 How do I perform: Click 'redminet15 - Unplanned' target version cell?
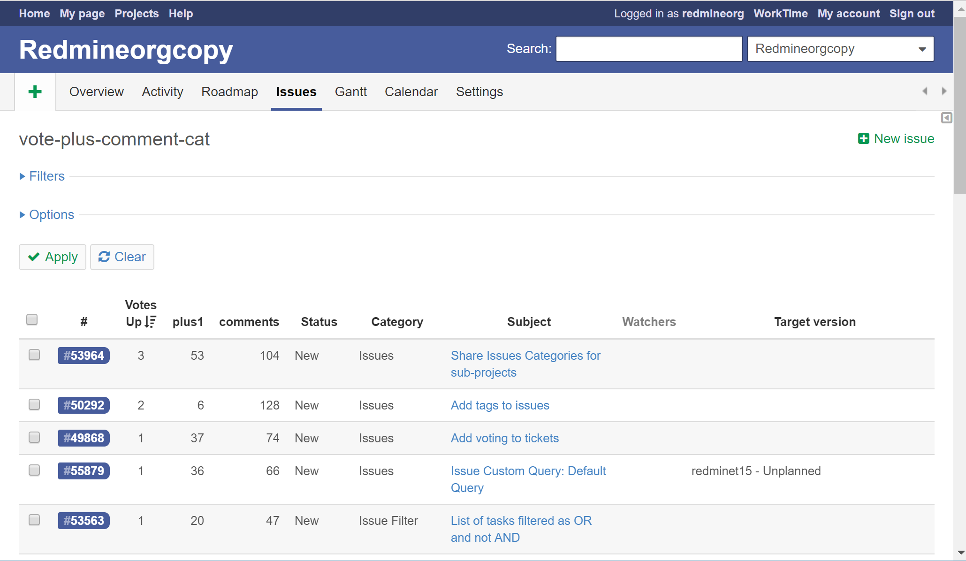pyautogui.click(x=756, y=471)
